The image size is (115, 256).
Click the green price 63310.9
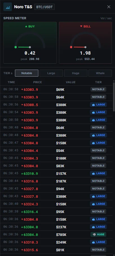coord(31,174)
